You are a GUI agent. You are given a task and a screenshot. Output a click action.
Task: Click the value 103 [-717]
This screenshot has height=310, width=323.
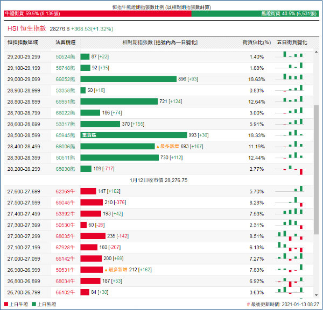point(104,169)
